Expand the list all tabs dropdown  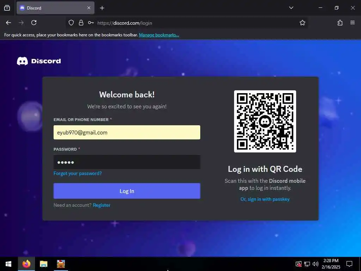[x=291, y=8]
